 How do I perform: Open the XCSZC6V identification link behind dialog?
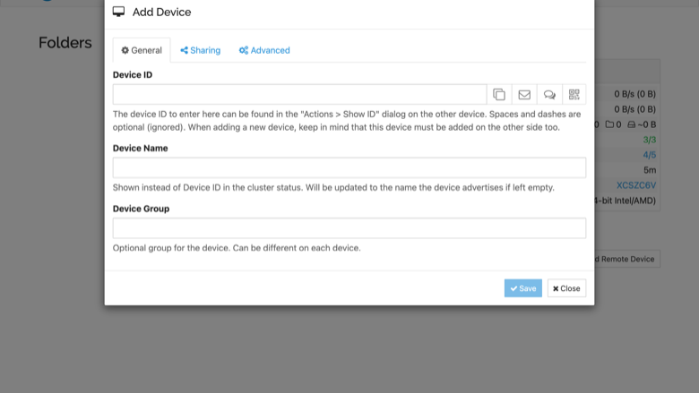click(636, 185)
